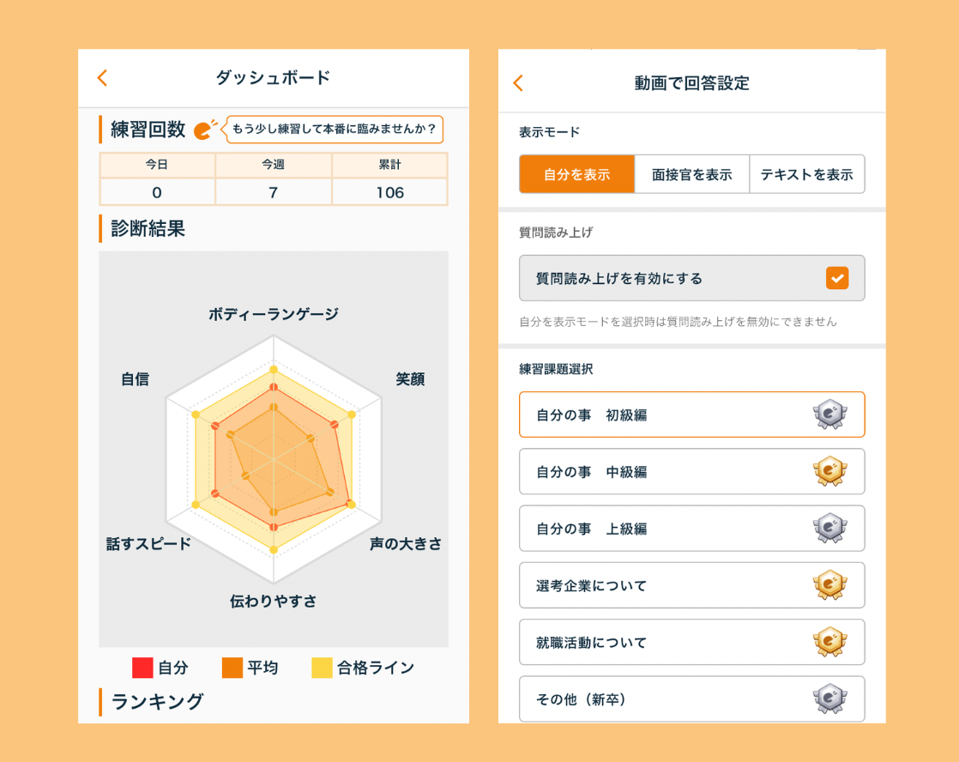Screen dimensions: 959x762
Task: Click the mascot icon beside 練習回数
Action: point(205,130)
